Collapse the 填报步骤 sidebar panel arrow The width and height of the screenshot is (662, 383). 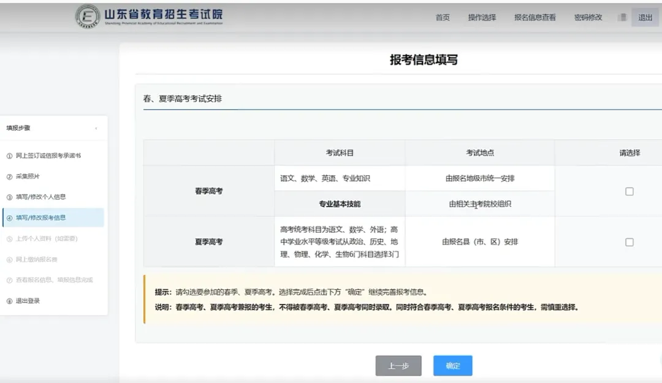click(96, 128)
